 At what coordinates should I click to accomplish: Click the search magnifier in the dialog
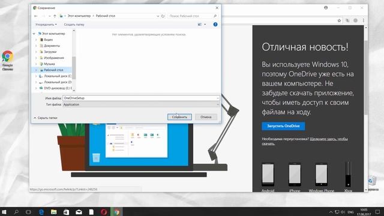pos(215,16)
